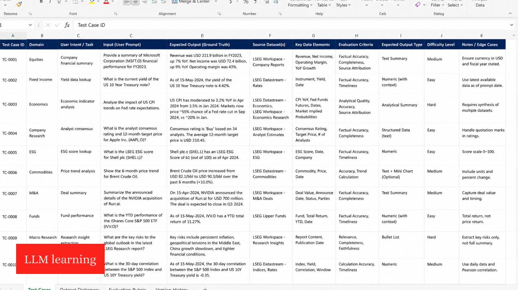Click the Analyze Data button
518x290 pixels.
(x=480, y=3)
